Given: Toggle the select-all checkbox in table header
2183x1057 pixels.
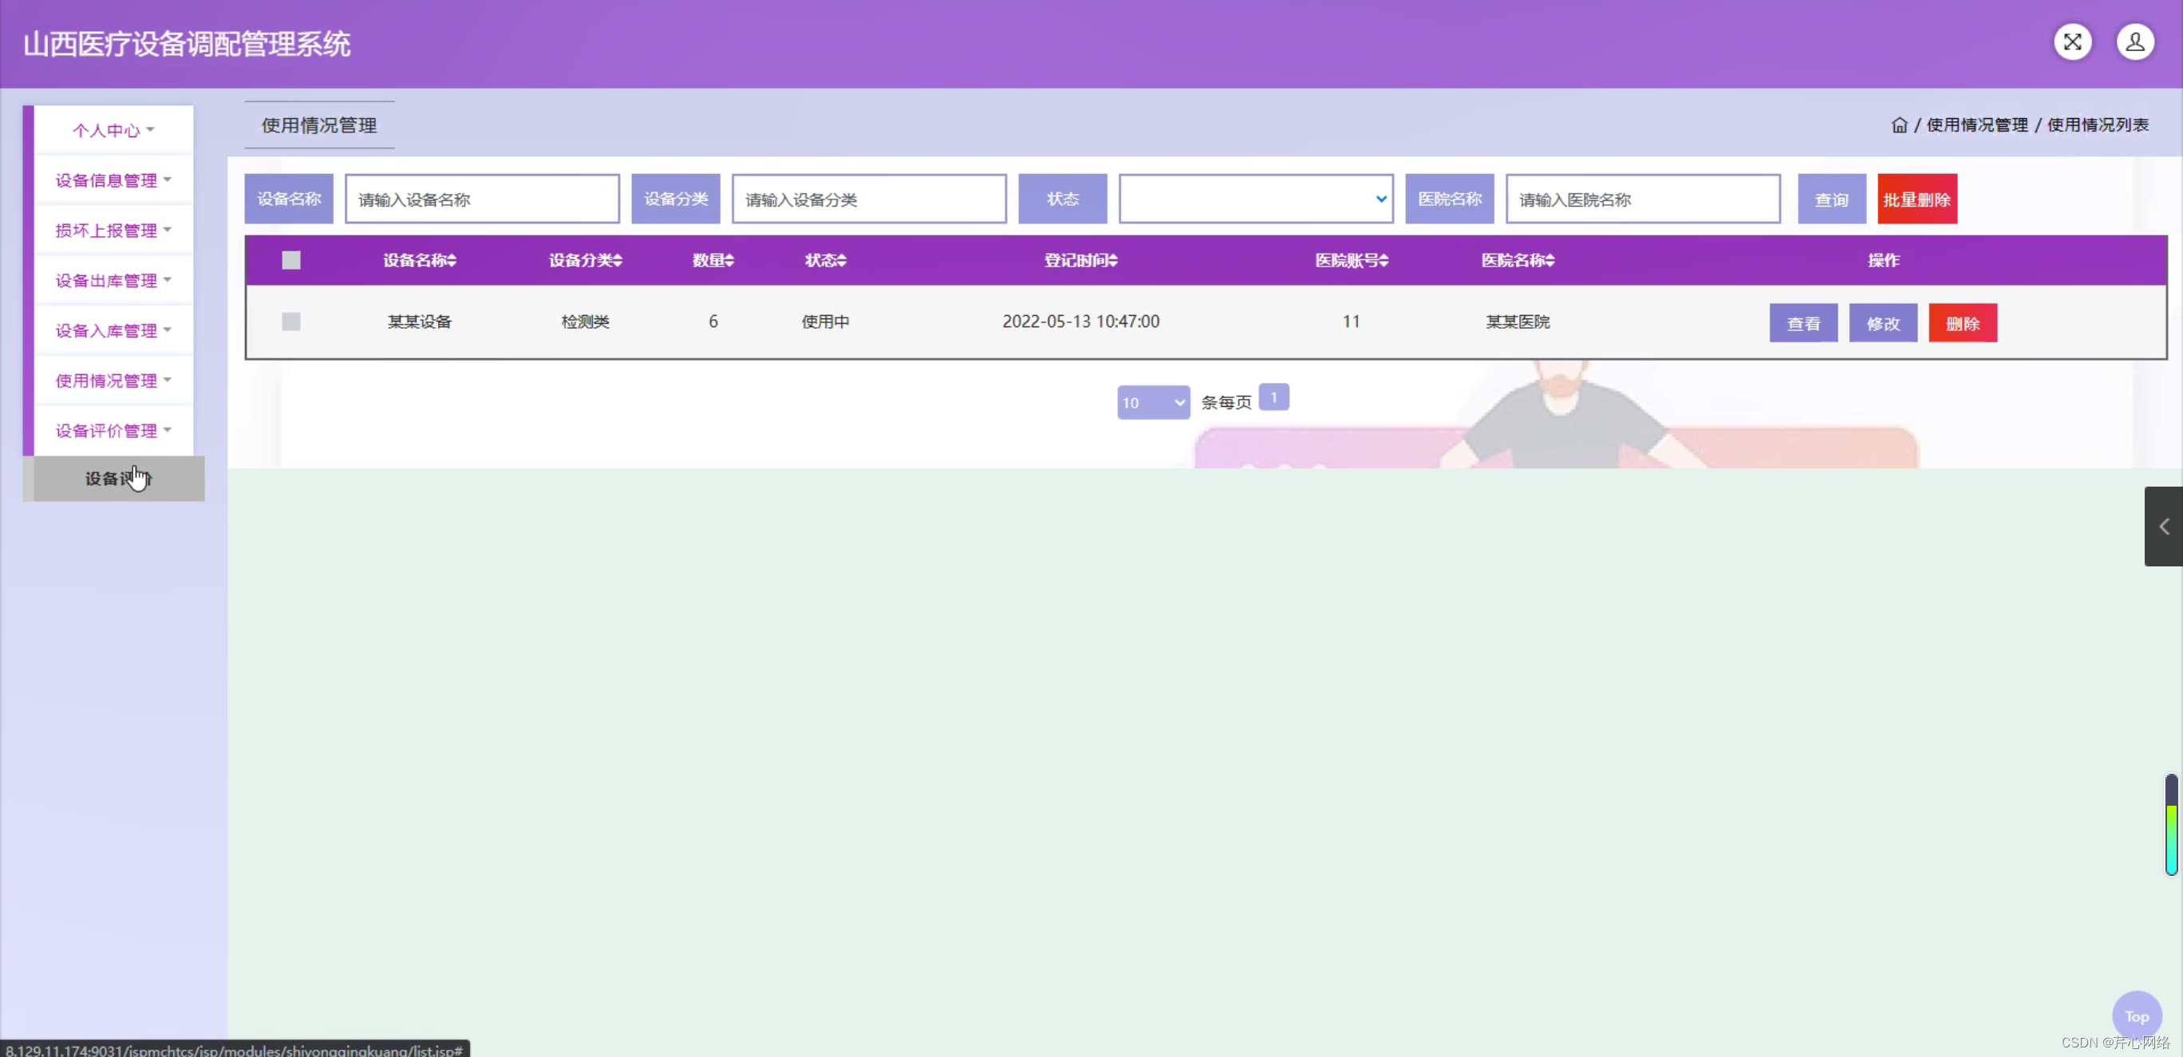Looking at the screenshot, I should click(x=290, y=260).
